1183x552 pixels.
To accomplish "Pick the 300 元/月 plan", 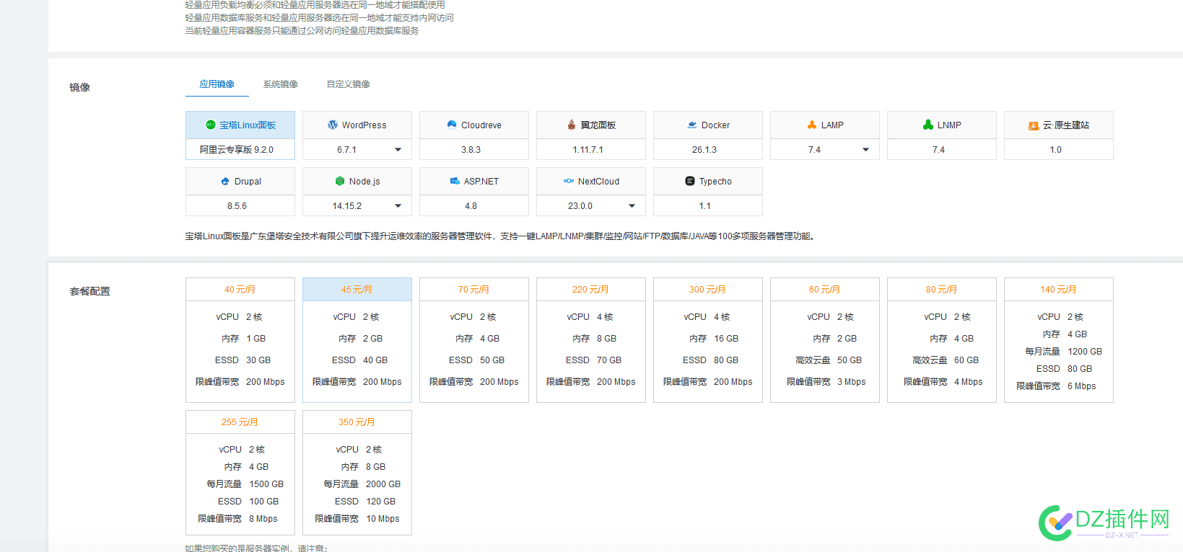I will coord(708,340).
